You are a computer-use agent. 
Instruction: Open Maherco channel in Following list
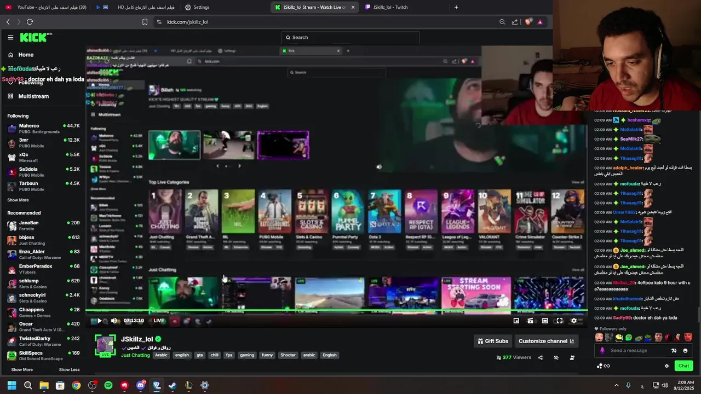pos(43,129)
